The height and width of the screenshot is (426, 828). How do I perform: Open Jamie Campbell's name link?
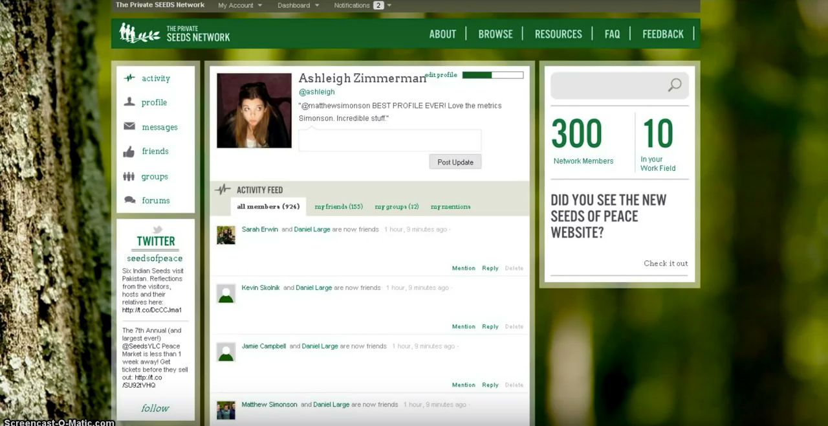(x=263, y=346)
